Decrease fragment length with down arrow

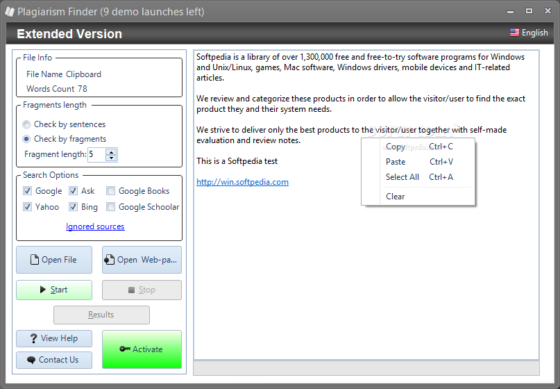pos(112,158)
